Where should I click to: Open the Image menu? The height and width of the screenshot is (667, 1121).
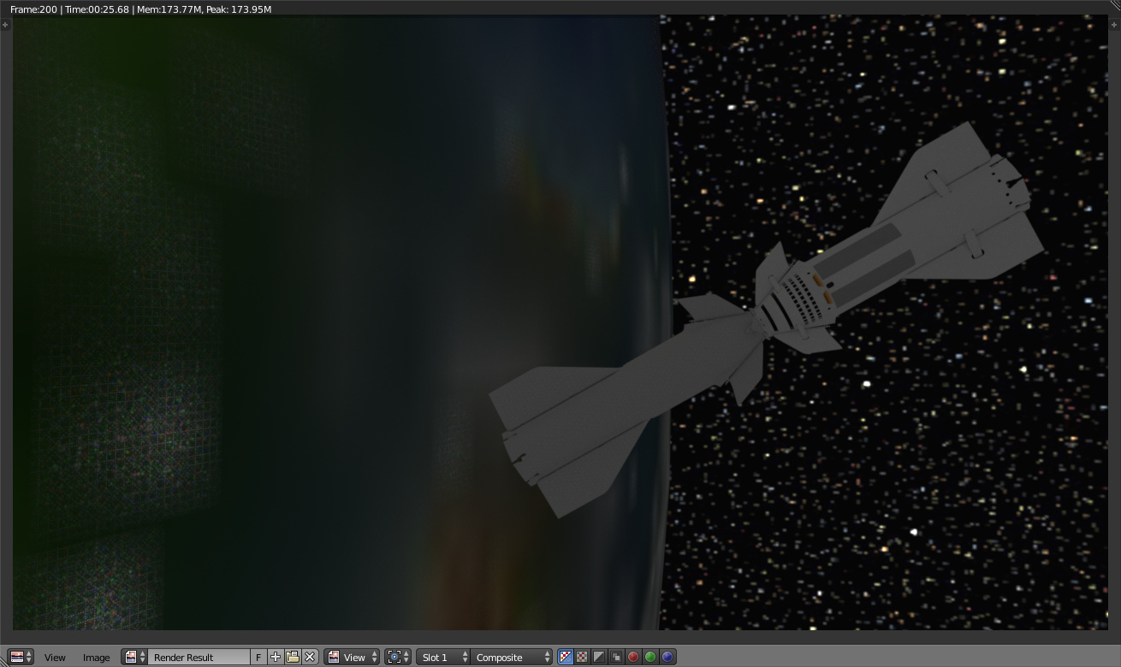[x=96, y=658]
